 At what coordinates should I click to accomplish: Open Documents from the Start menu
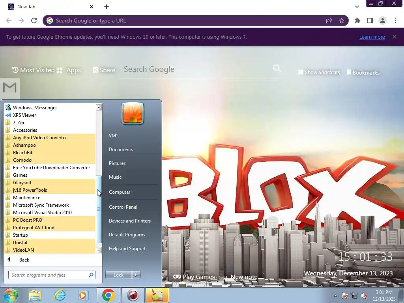pos(121,150)
